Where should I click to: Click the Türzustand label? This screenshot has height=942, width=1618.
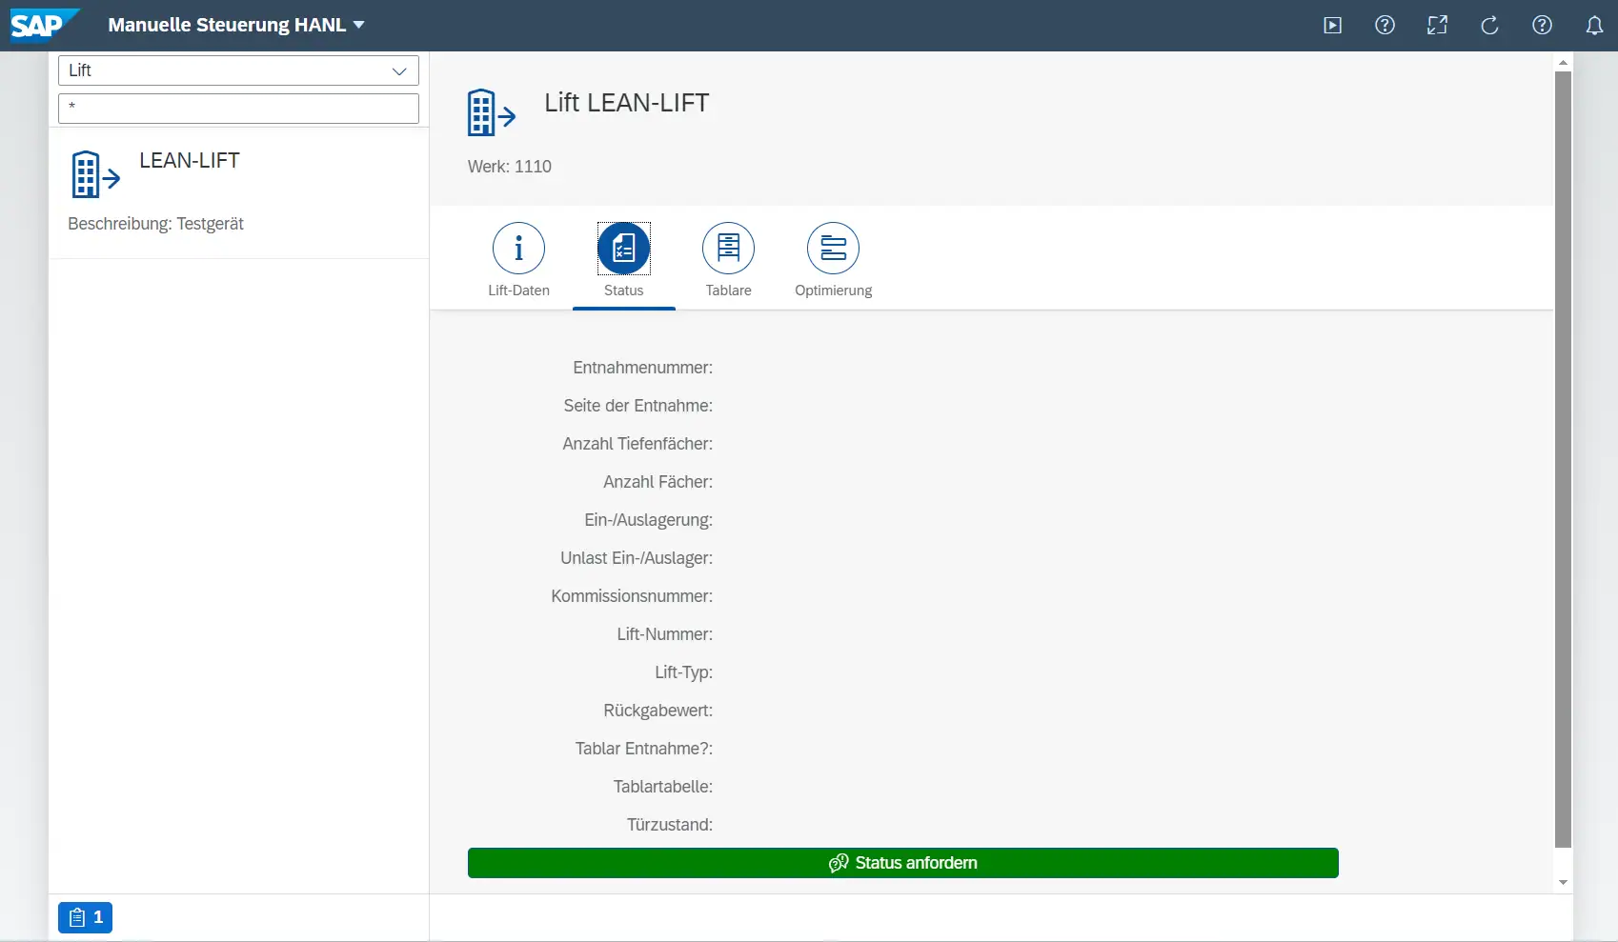(x=670, y=825)
